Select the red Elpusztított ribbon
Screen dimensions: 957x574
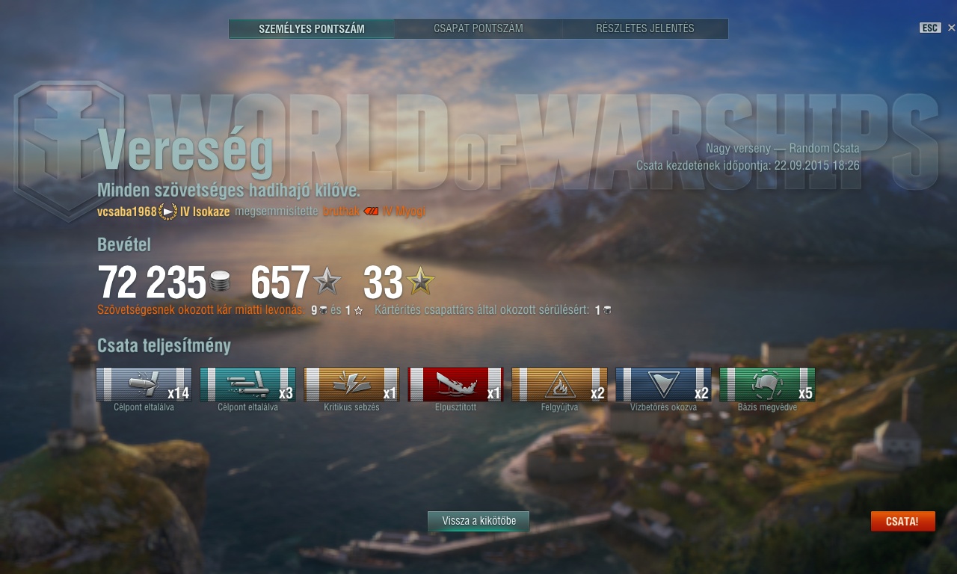click(455, 384)
